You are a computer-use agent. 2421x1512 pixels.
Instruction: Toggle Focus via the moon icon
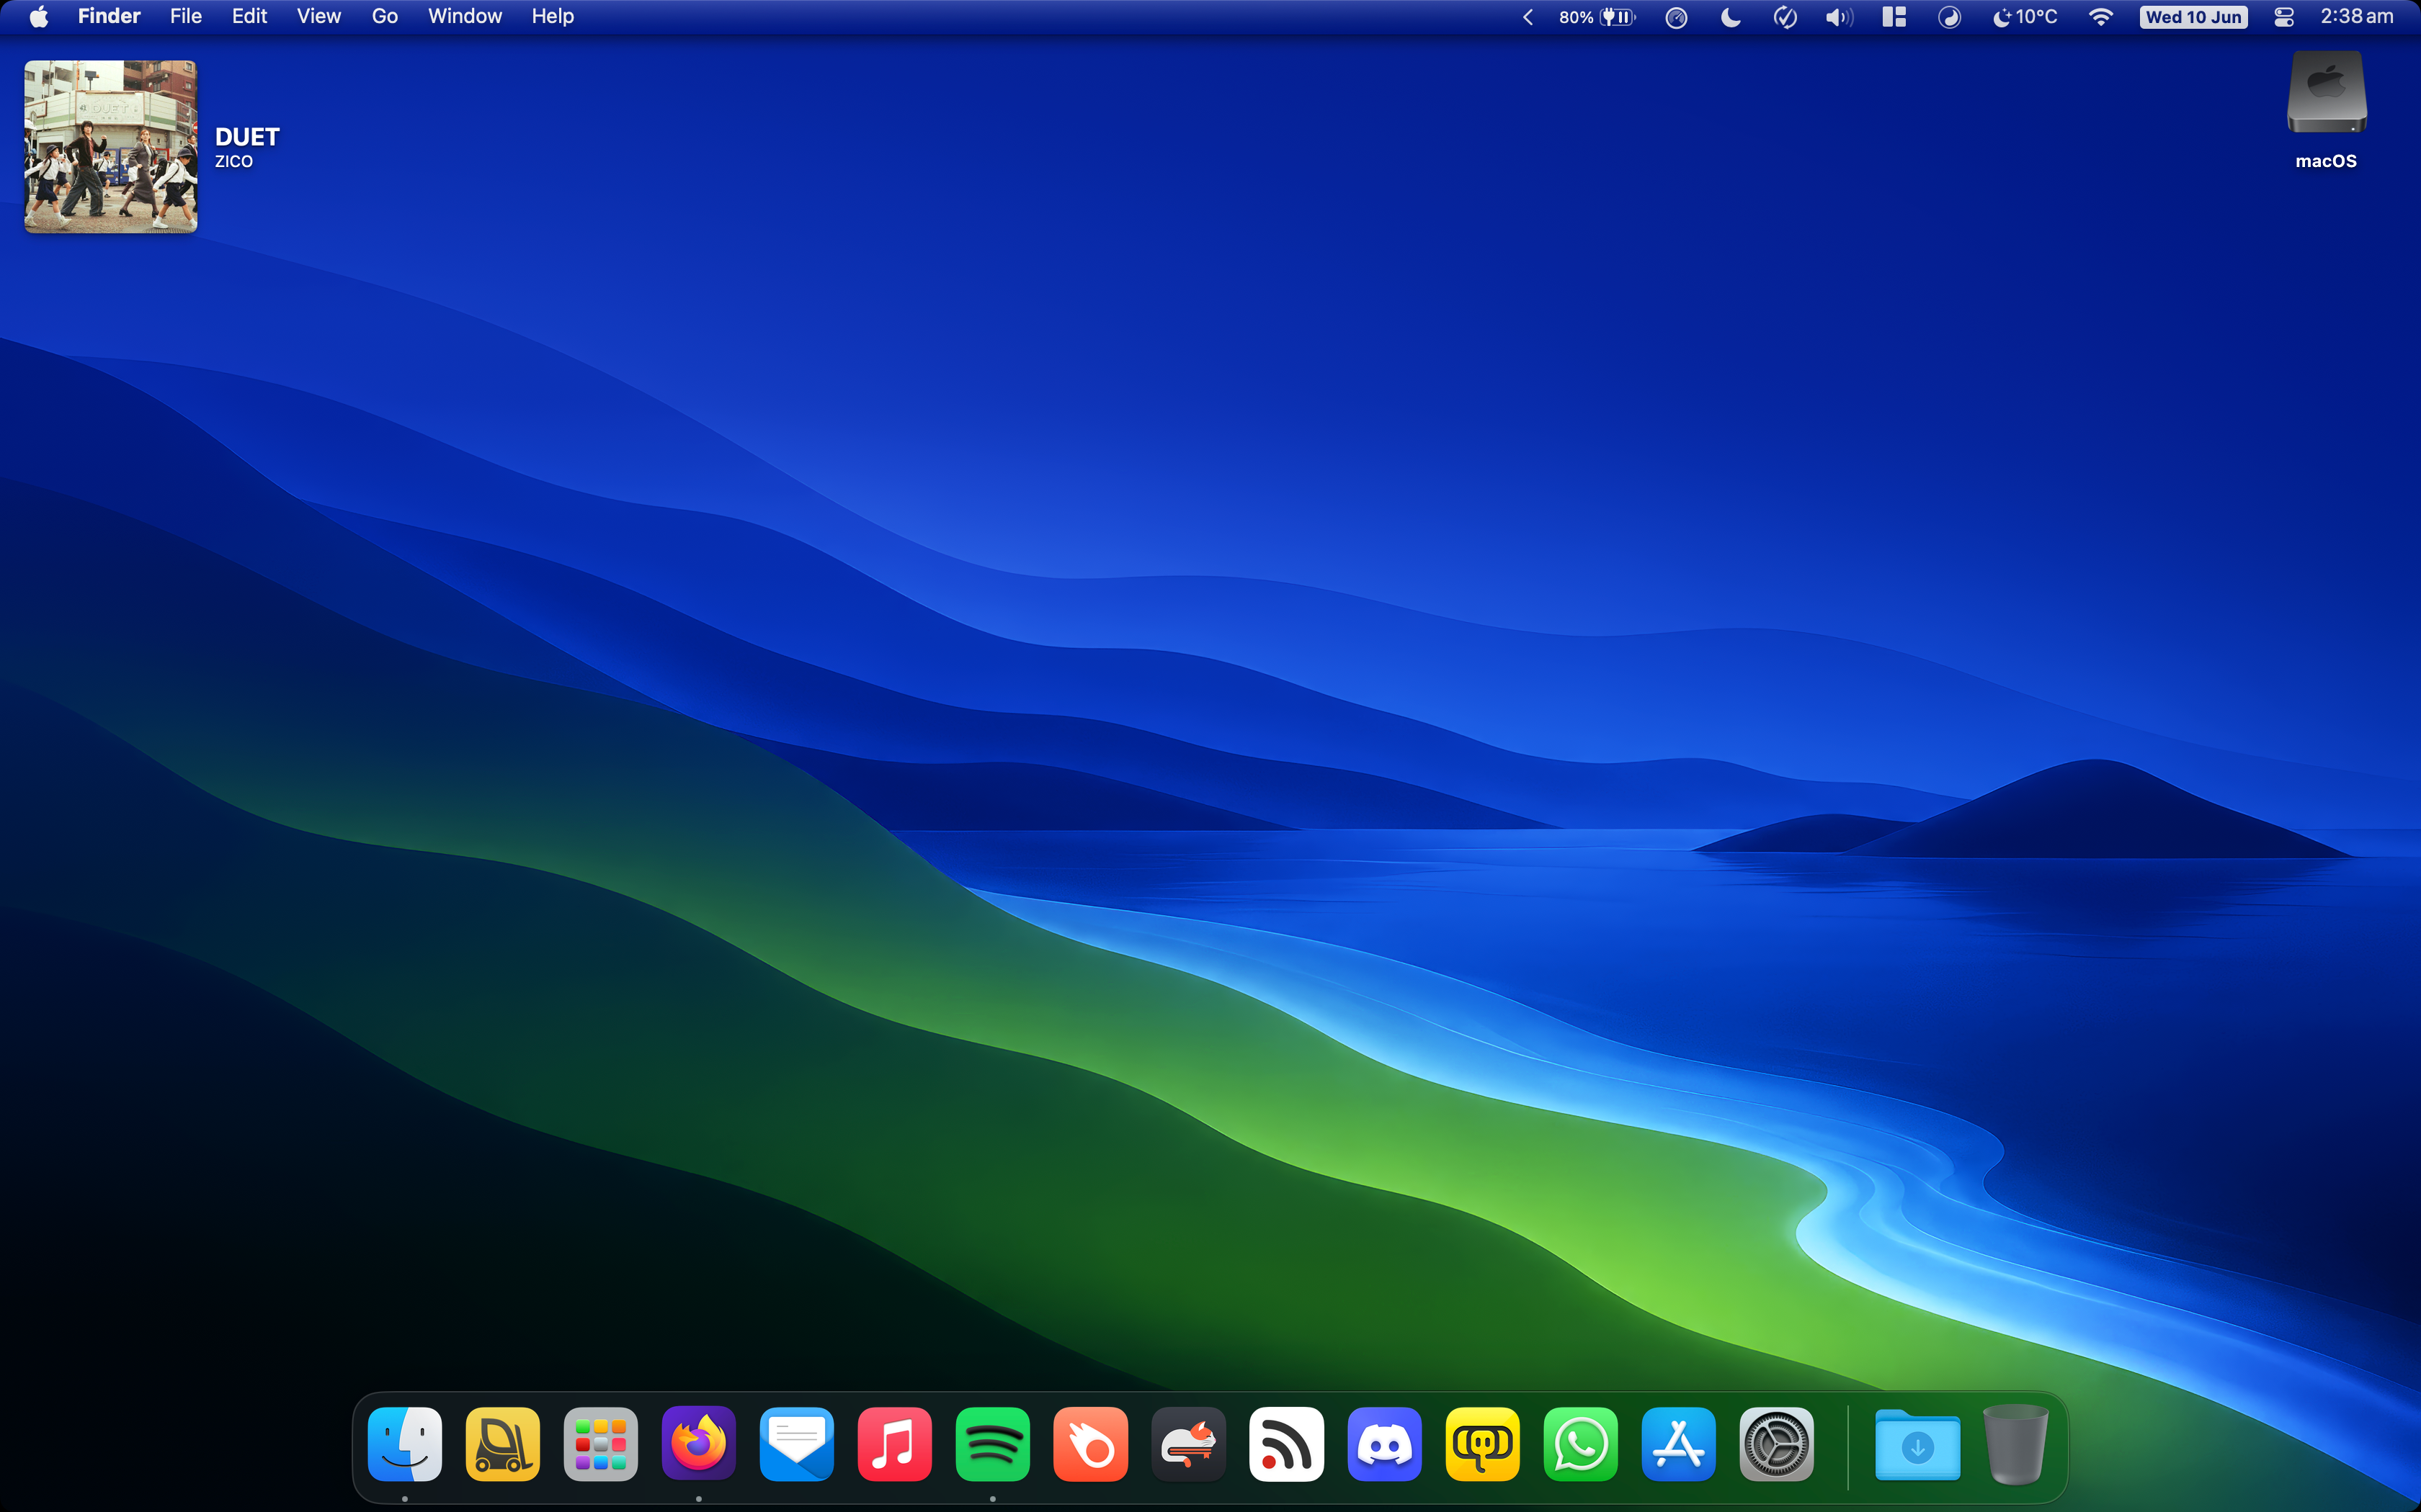(x=1731, y=17)
